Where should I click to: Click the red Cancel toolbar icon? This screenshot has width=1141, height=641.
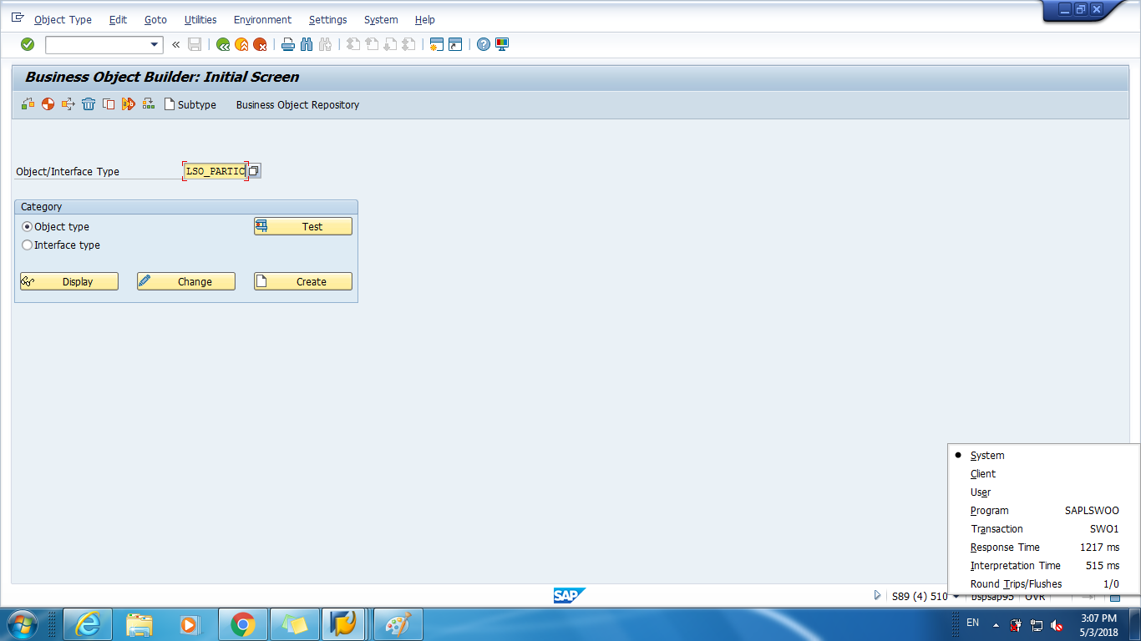259,44
